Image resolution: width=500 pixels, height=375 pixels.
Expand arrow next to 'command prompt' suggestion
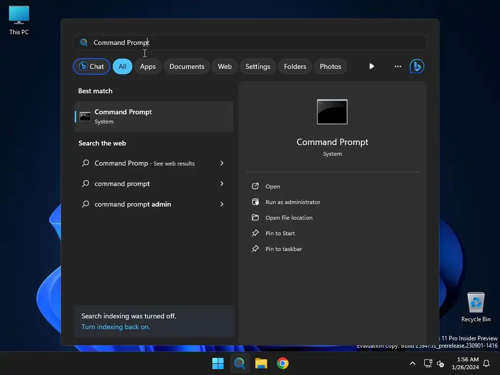pos(222,184)
